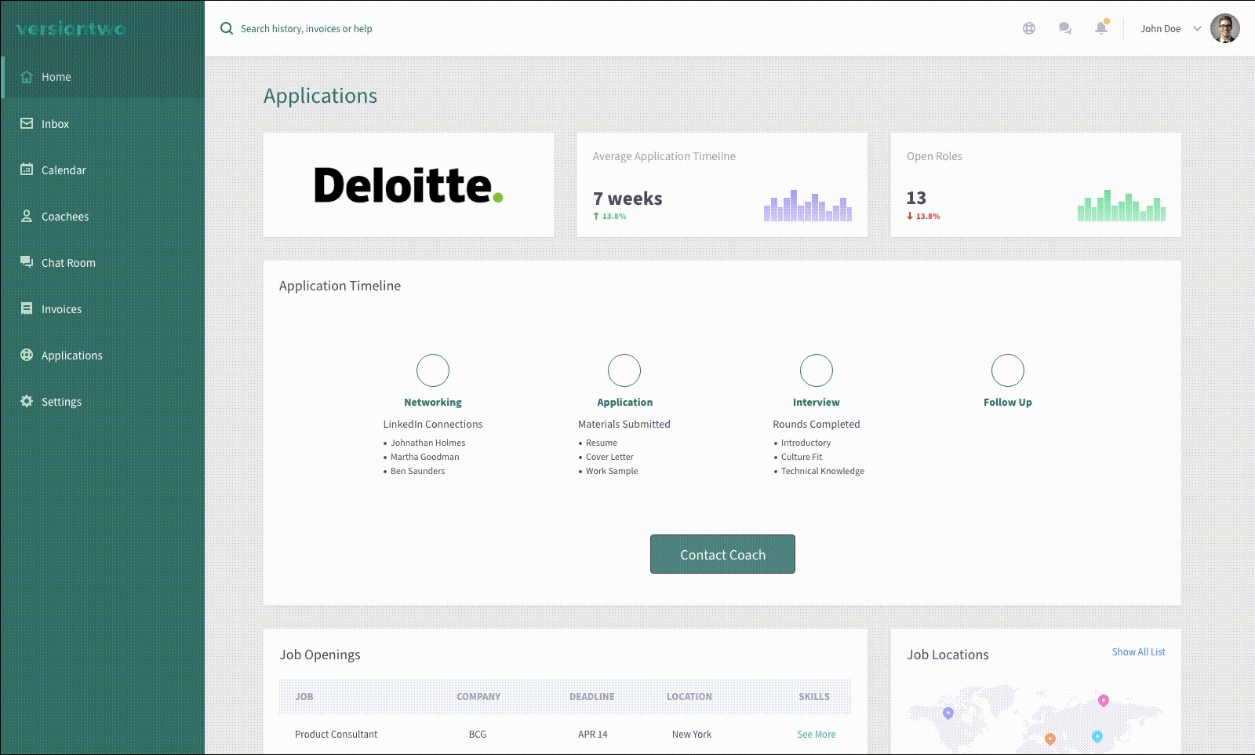Screen dimensions: 1255x755
Task: Click the help lifebuoy icon in top bar
Action: point(1029,28)
